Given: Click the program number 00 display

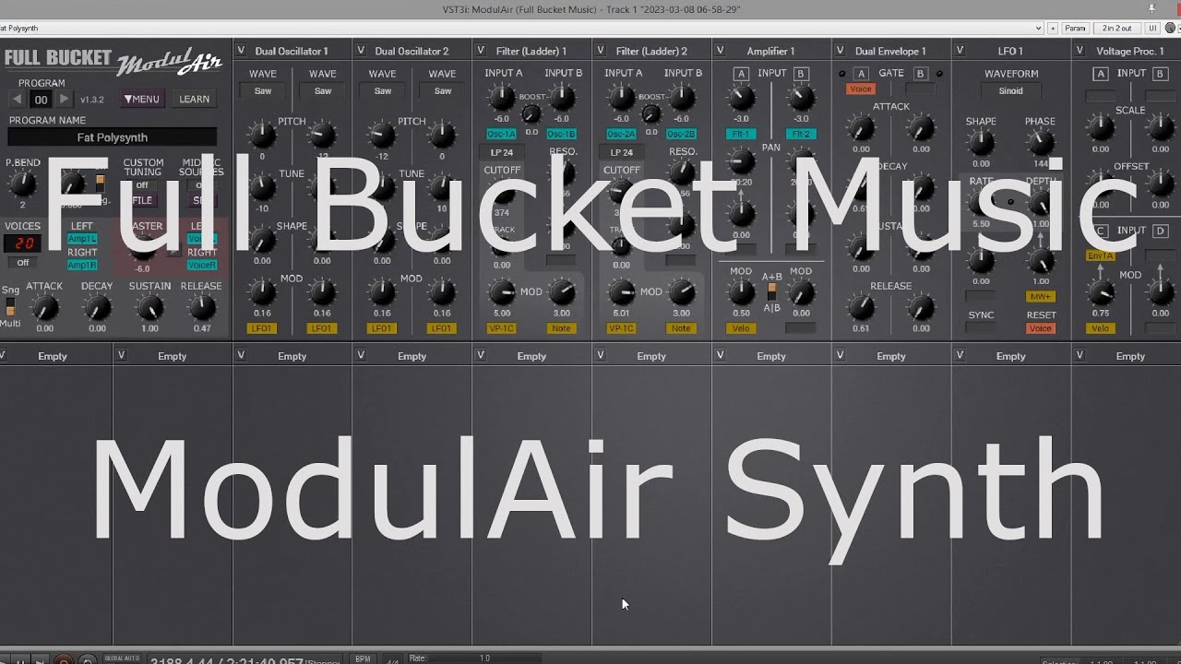Looking at the screenshot, I should coord(41,100).
